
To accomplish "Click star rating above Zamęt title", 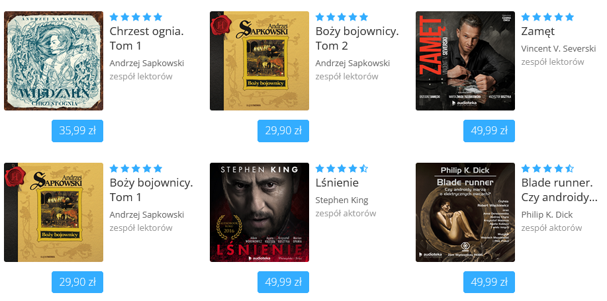I will [x=547, y=17].
